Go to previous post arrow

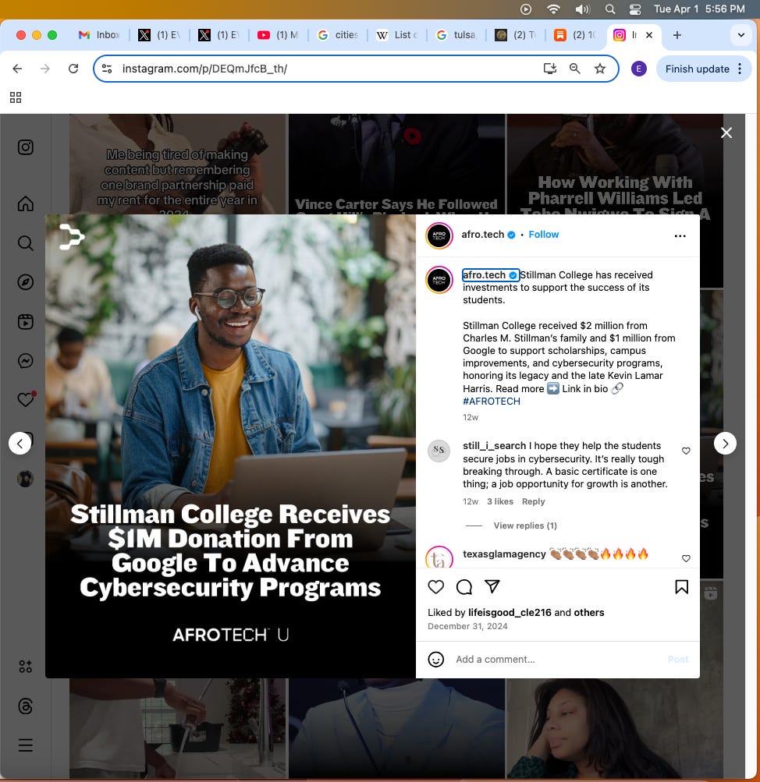click(20, 444)
